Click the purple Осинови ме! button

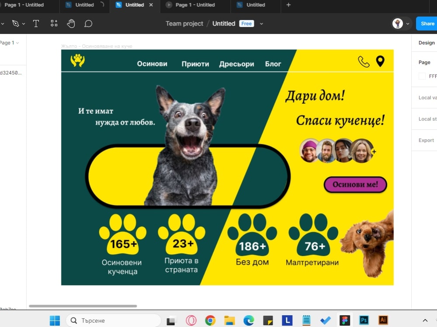[355, 184]
